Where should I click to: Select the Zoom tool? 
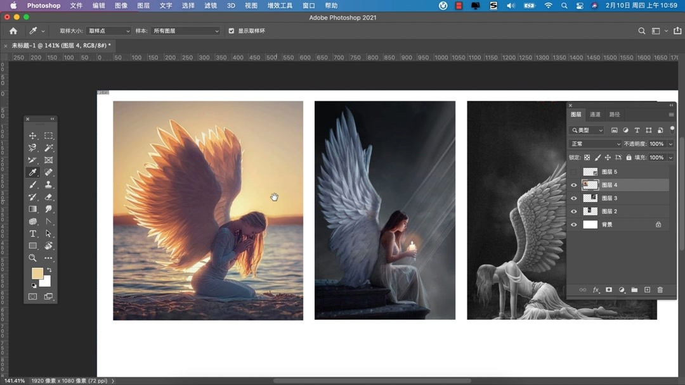click(33, 258)
